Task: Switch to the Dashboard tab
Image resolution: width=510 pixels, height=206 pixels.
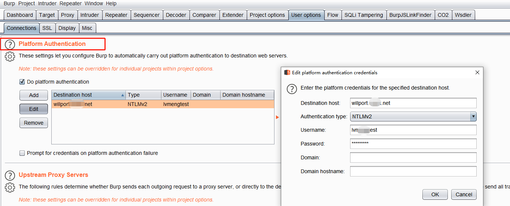Action: point(20,15)
